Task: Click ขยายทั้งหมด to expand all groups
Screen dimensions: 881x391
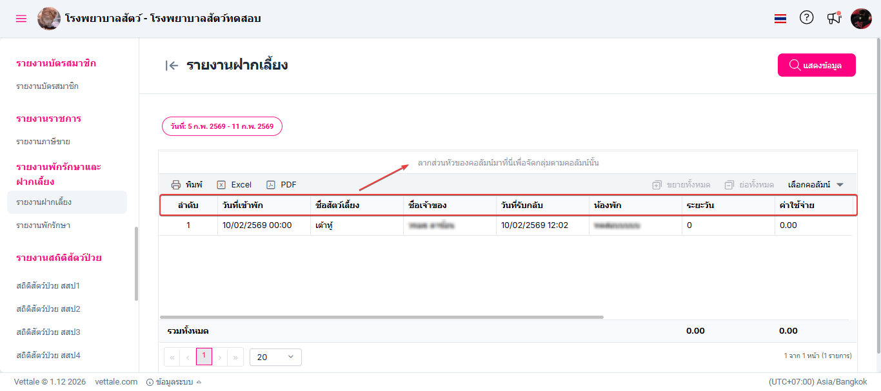Action: pyautogui.click(x=681, y=185)
